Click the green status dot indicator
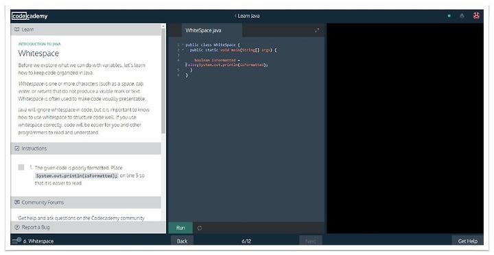Viewport: 494px width, 255px height. [x=449, y=16]
